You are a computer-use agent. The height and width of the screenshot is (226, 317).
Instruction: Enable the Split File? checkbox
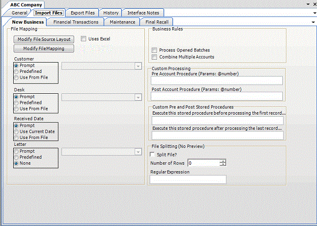click(x=153, y=154)
